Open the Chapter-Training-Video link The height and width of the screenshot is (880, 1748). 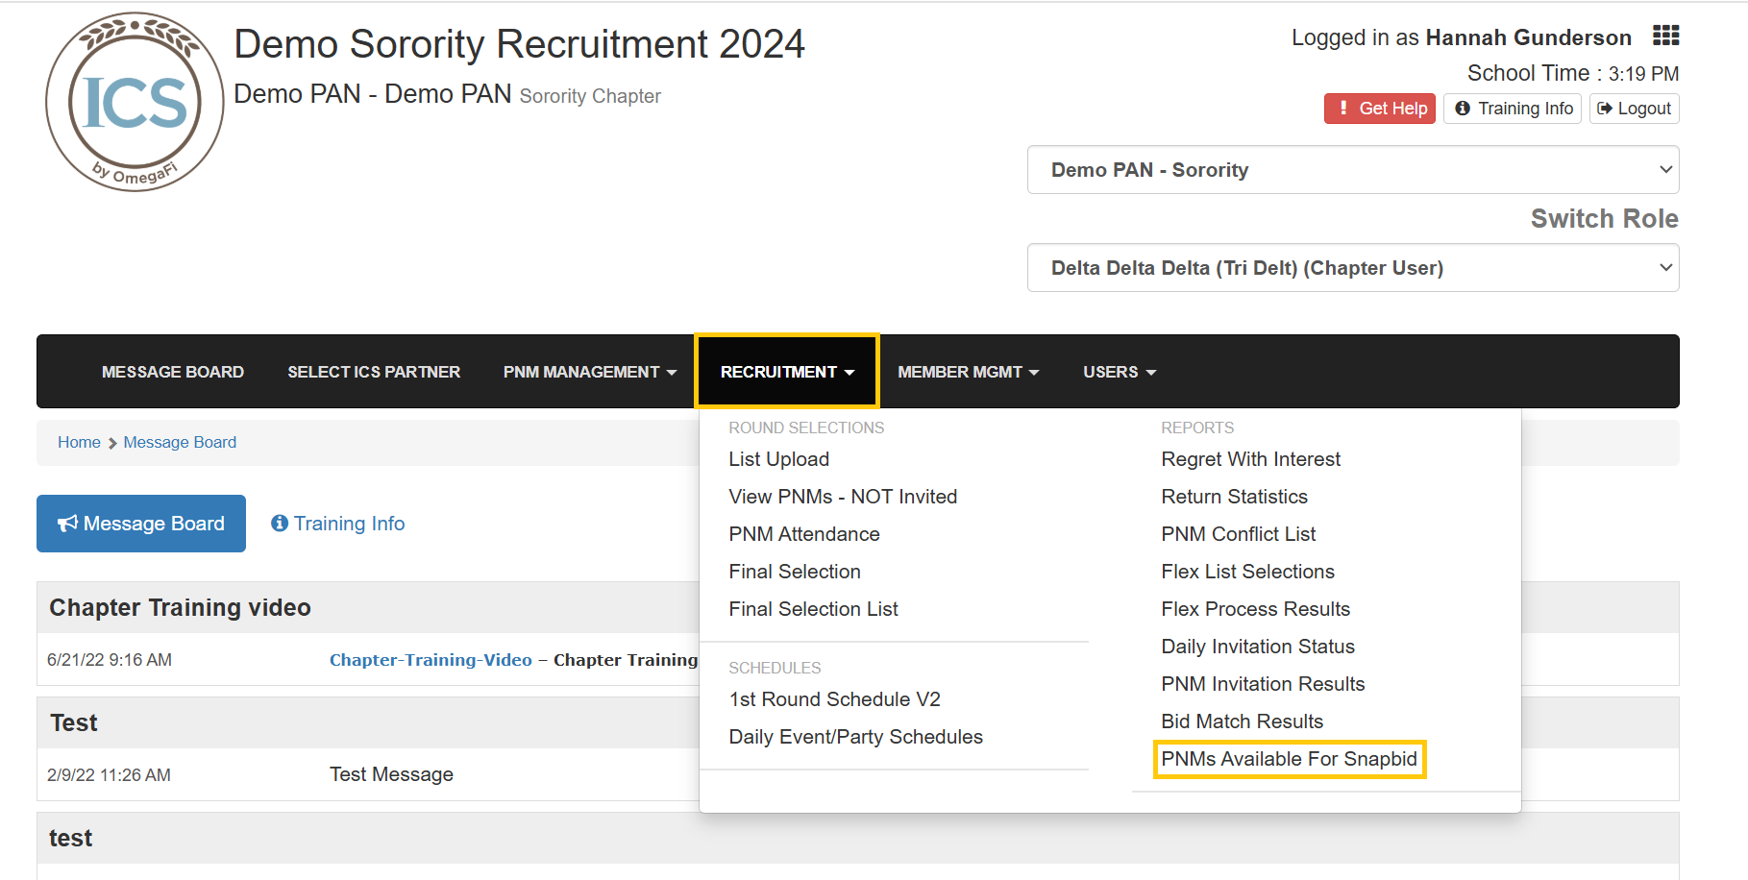click(x=431, y=660)
